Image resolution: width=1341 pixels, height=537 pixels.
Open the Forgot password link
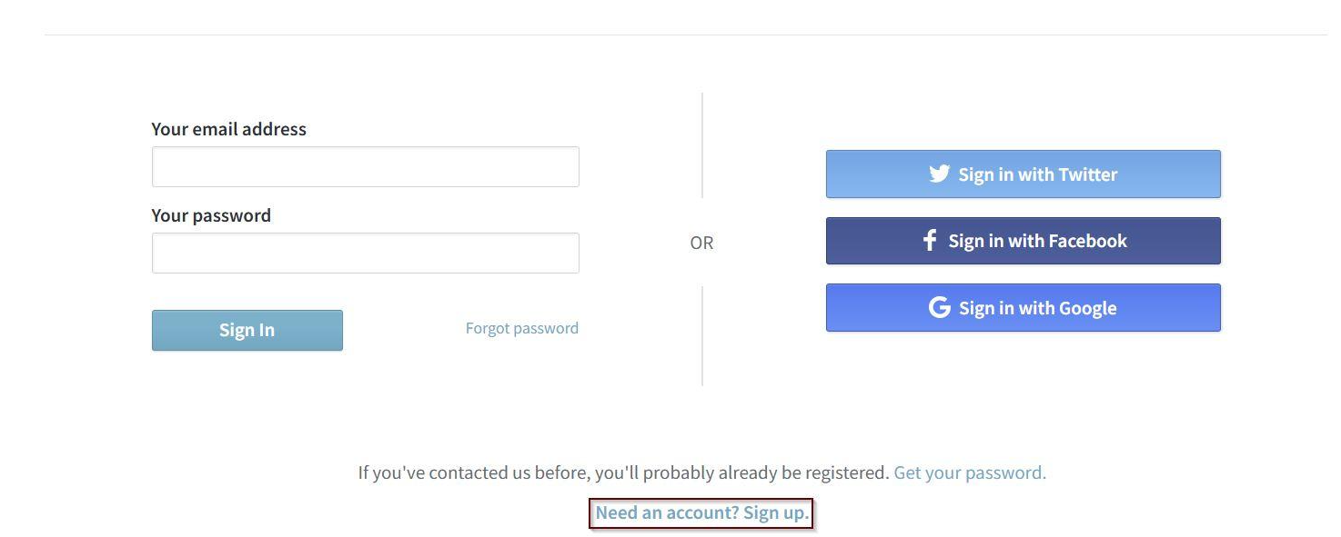[521, 328]
